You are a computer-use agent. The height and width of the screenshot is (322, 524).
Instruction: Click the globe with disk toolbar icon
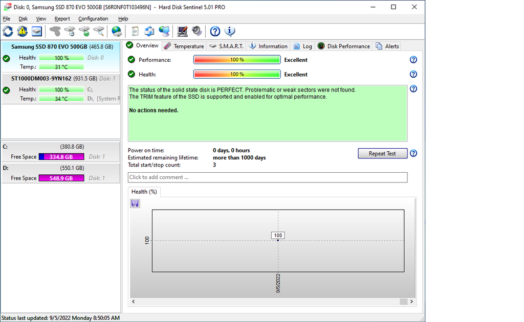tap(117, 31)
